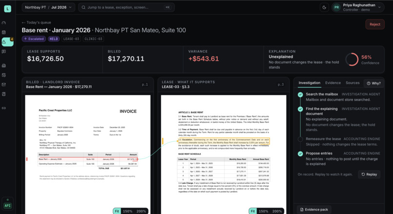Open the Northbay PT / Jul 2026 period dropdown
The image size is (393, 214).
tap(48, 7)
